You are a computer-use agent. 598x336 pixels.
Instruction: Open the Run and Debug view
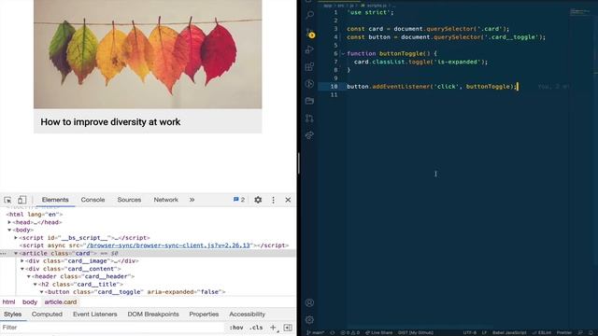(309, 49)
